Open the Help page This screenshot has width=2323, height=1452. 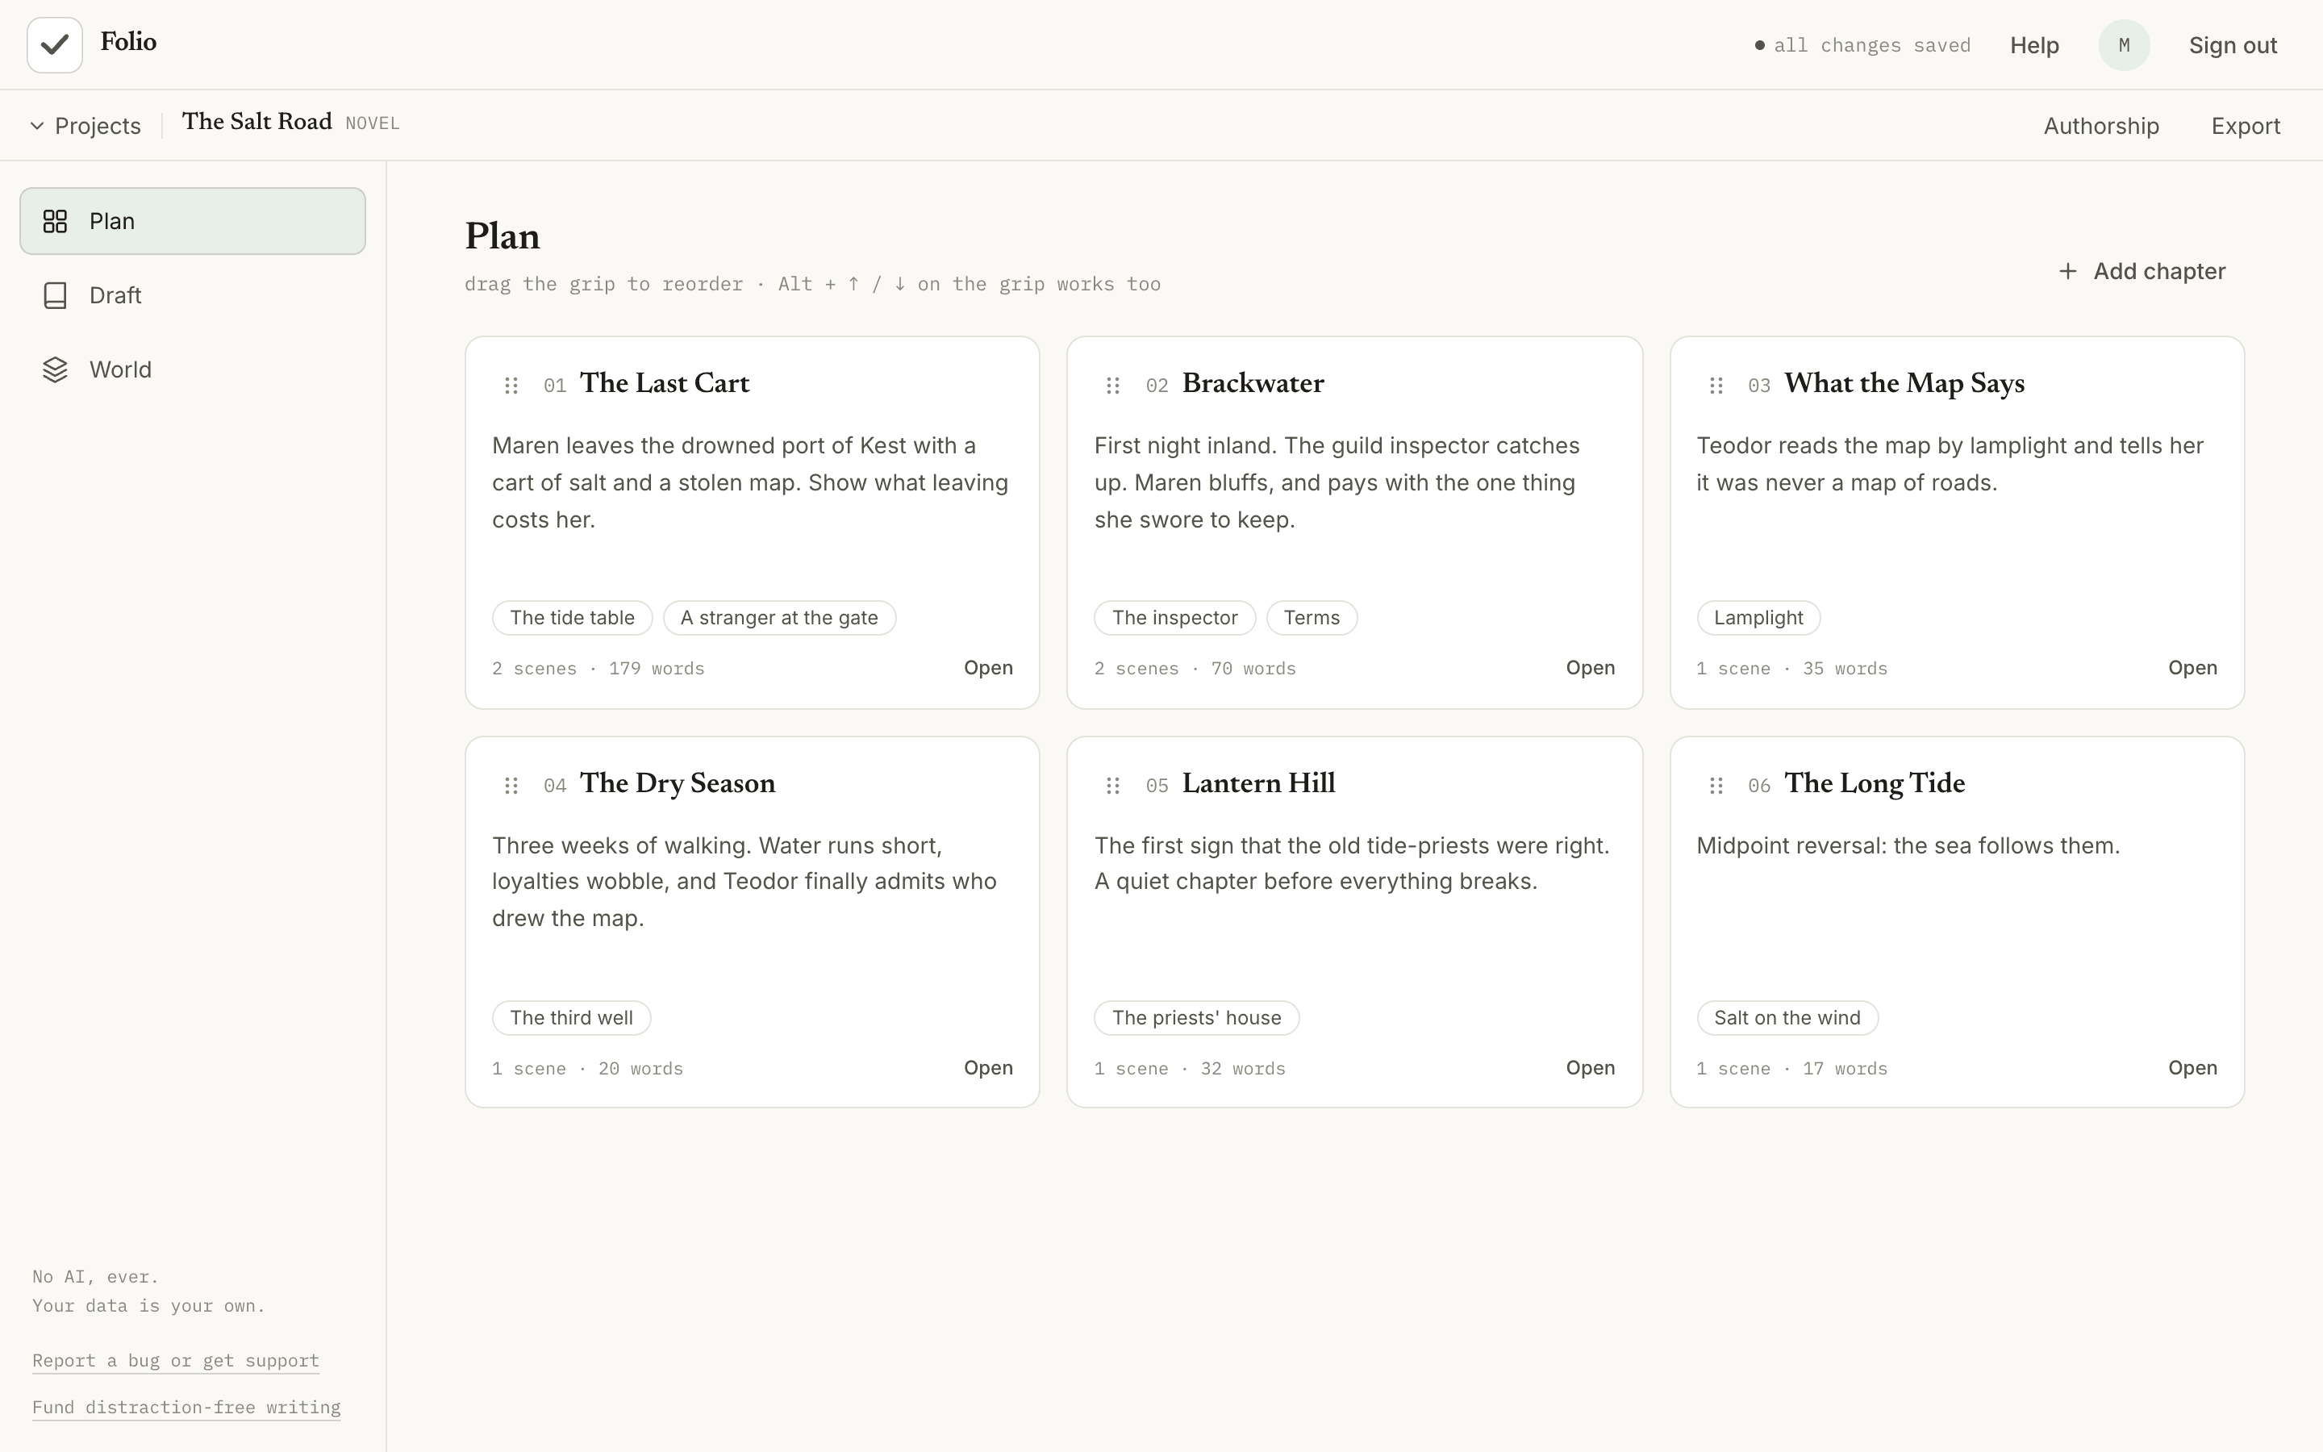pyautogui.click(x=2034, y=45)
